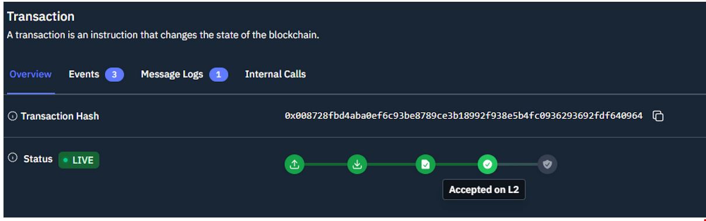Switch to the Events tab
706x221 pixels.
pyautogui.click(x=84, y=74)
